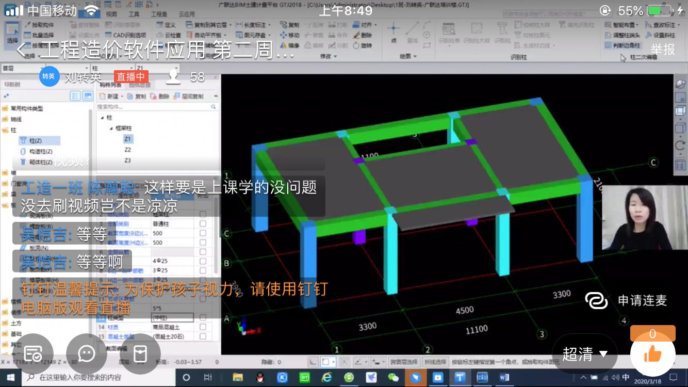Open Word from the taskbar
Viewport: 688px width, 387px height.
click(x=504, y=378)
